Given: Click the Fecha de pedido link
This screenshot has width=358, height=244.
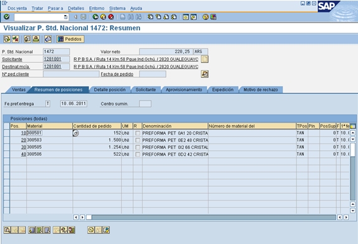Looking at the screenshot, I should coord(117,74).
